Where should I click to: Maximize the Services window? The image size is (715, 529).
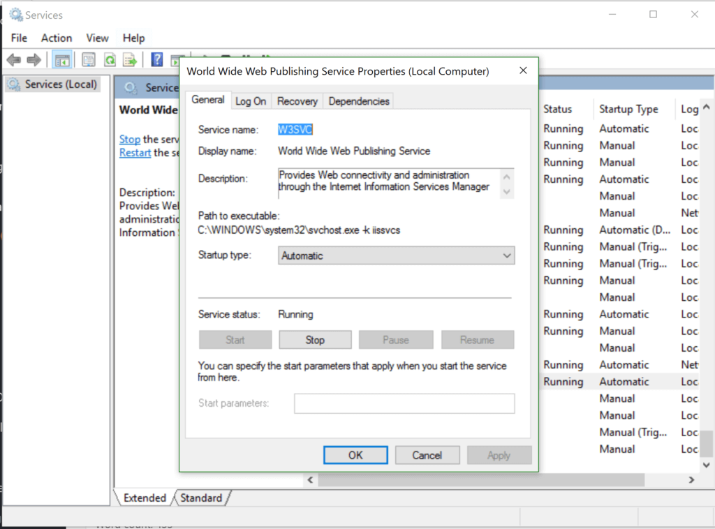654,15
